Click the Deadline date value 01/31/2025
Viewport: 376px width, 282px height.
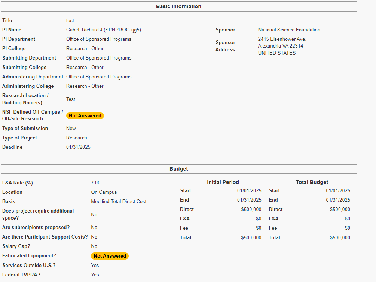[x=78, y=147]
